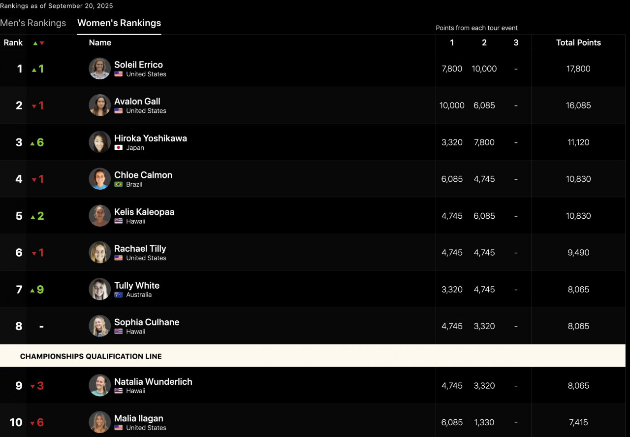Click the green up arrow beside Soleil Errico
Image resolution: width=630 pixels, height=437 pixels.
tap(34, 69)
